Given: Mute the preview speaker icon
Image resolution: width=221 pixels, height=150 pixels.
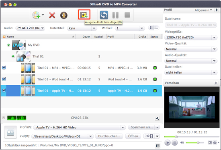Looking at the screenshot, I should (182, 142).
